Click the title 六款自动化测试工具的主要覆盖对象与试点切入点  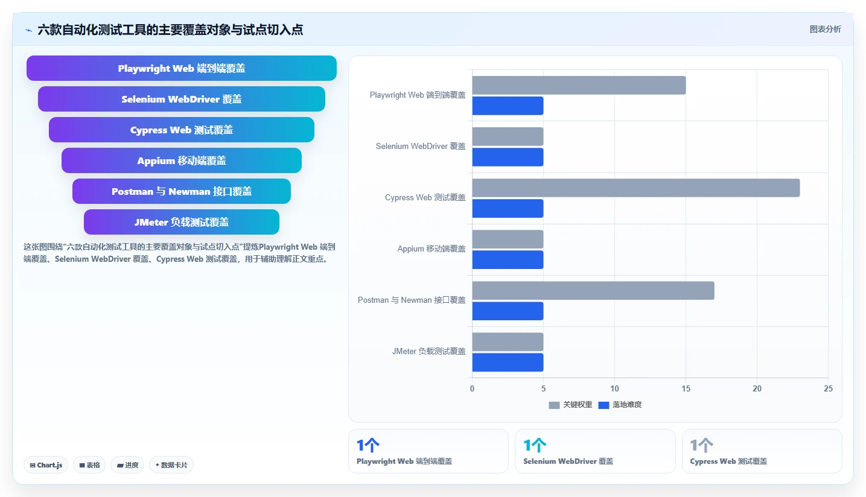pos(170,30)
